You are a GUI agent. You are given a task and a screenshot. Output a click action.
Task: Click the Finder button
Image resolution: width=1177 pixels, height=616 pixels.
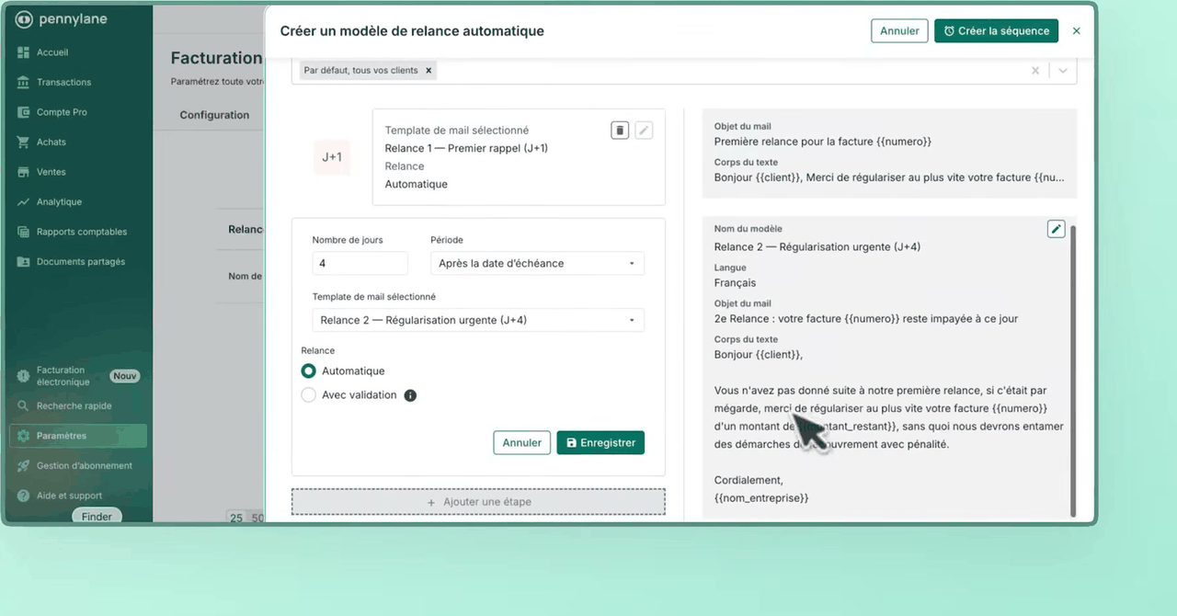pyautogui.click(x=97, y=516)
